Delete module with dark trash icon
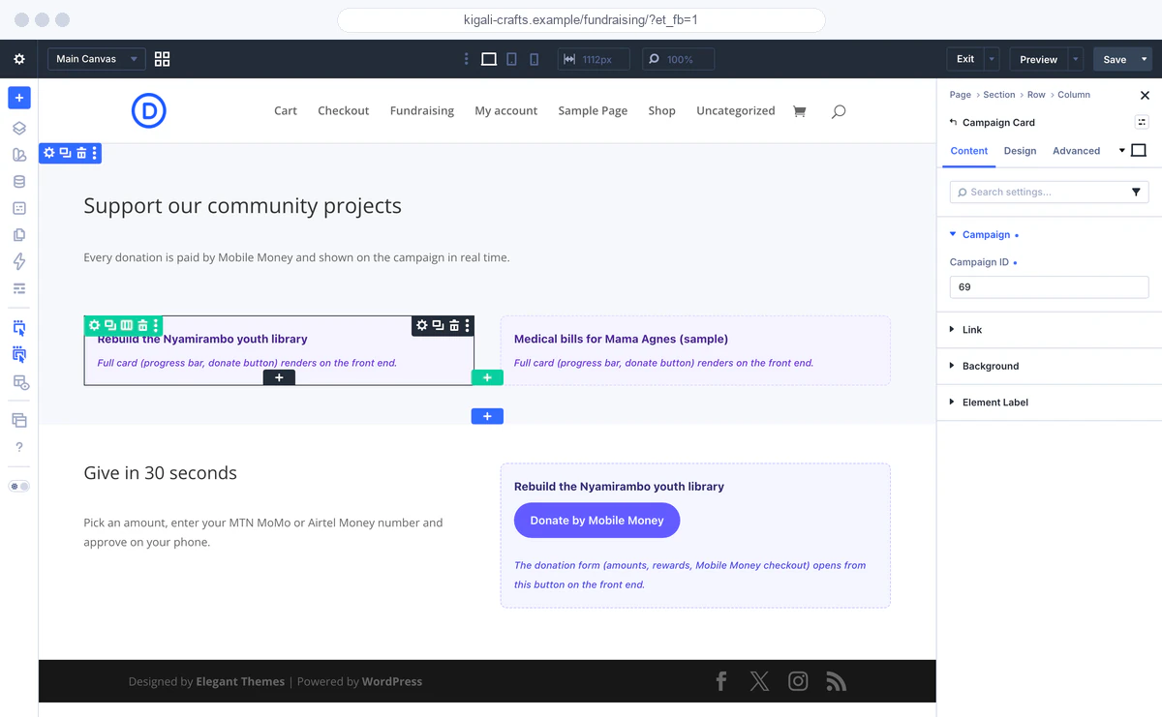 (454, 325)
